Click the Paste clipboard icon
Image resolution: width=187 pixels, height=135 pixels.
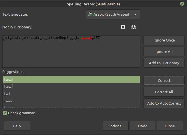(x=123, y=27)
